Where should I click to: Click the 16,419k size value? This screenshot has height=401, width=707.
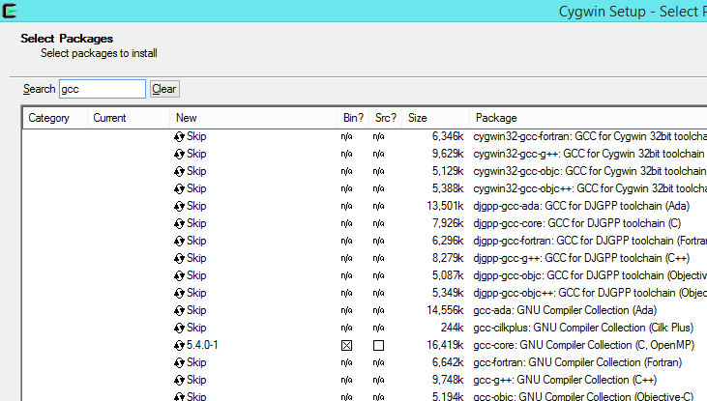click(445, 345)
